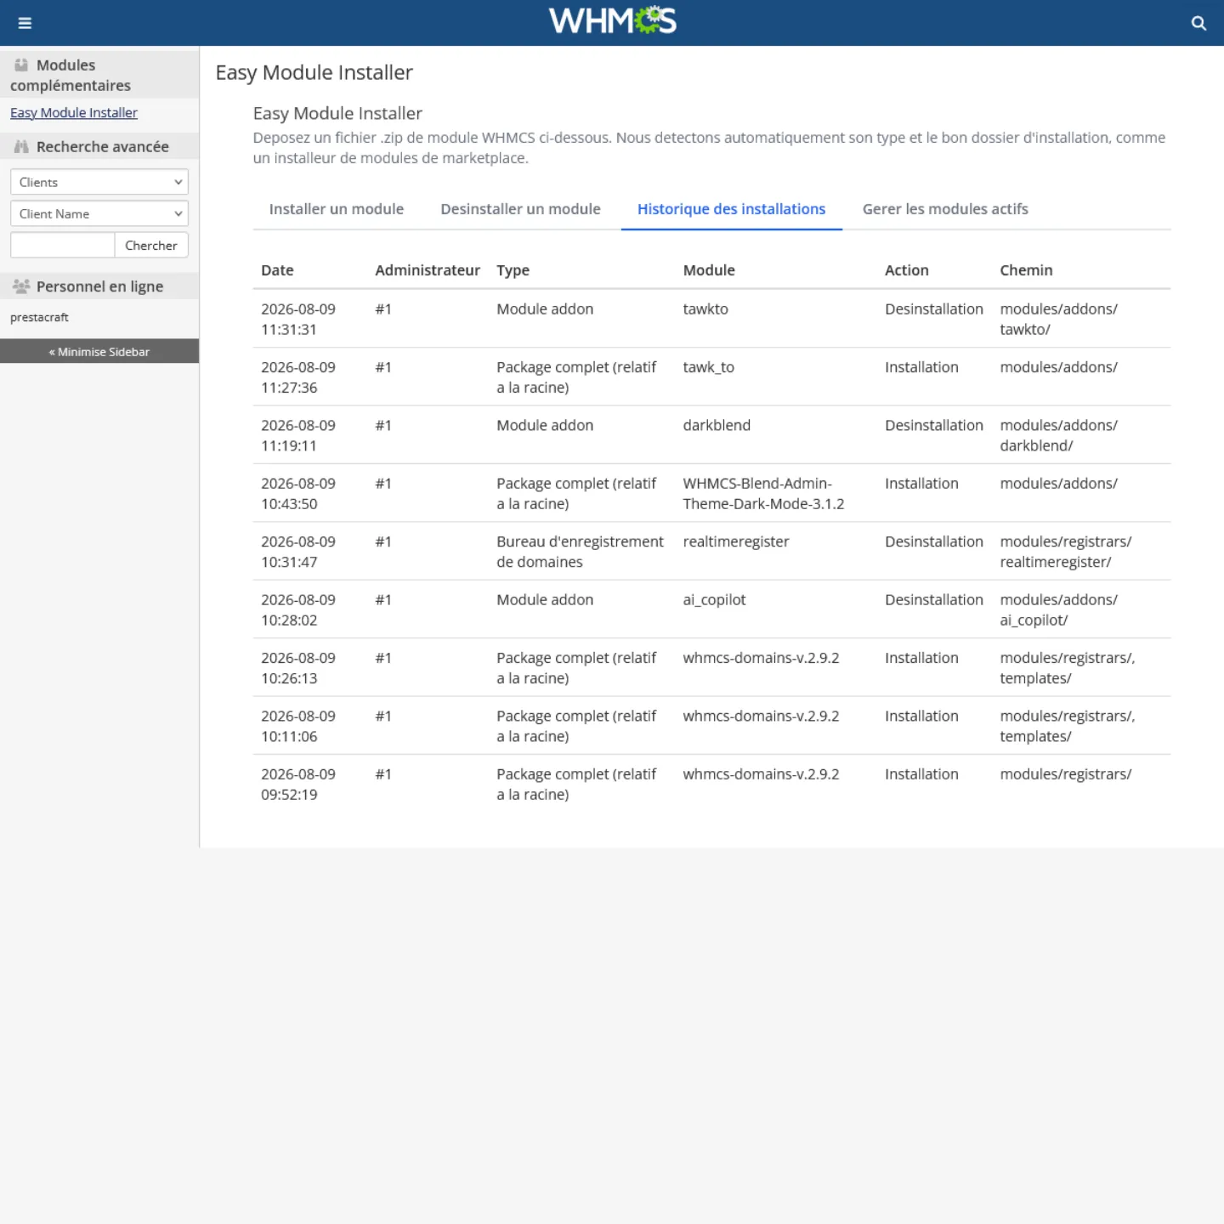Click the modules/addons/tawkto/ path cell

[x=1058, y=319]
